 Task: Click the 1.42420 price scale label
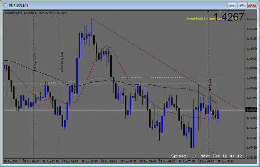click(x=252, y=147)
